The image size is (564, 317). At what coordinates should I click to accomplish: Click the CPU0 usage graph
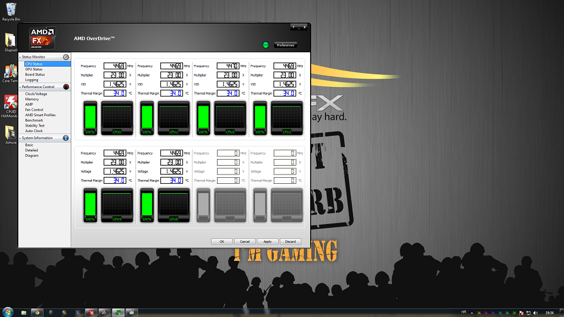(117, 118)
